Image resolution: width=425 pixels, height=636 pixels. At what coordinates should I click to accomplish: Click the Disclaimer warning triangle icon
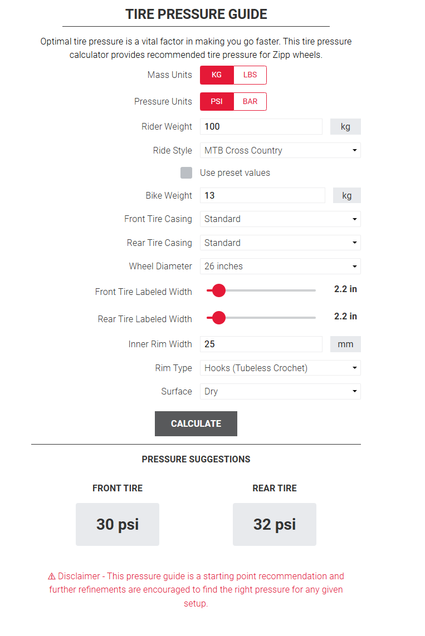click(52, 576)
